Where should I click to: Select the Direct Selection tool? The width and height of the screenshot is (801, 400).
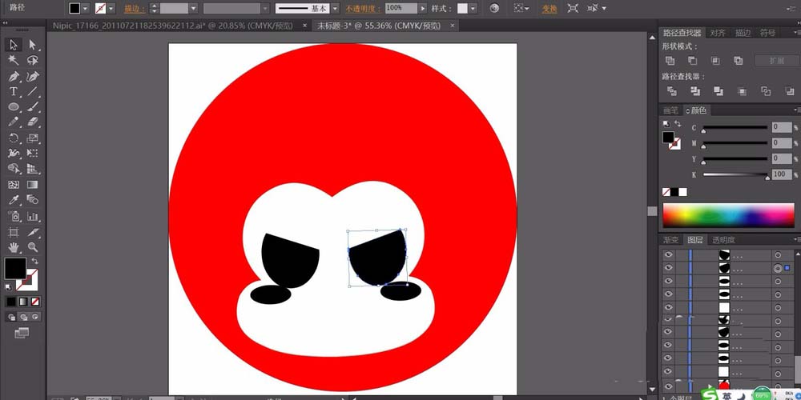click(33, 45)
